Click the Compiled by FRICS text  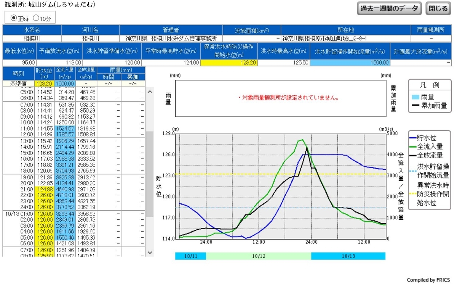[428, 280]
